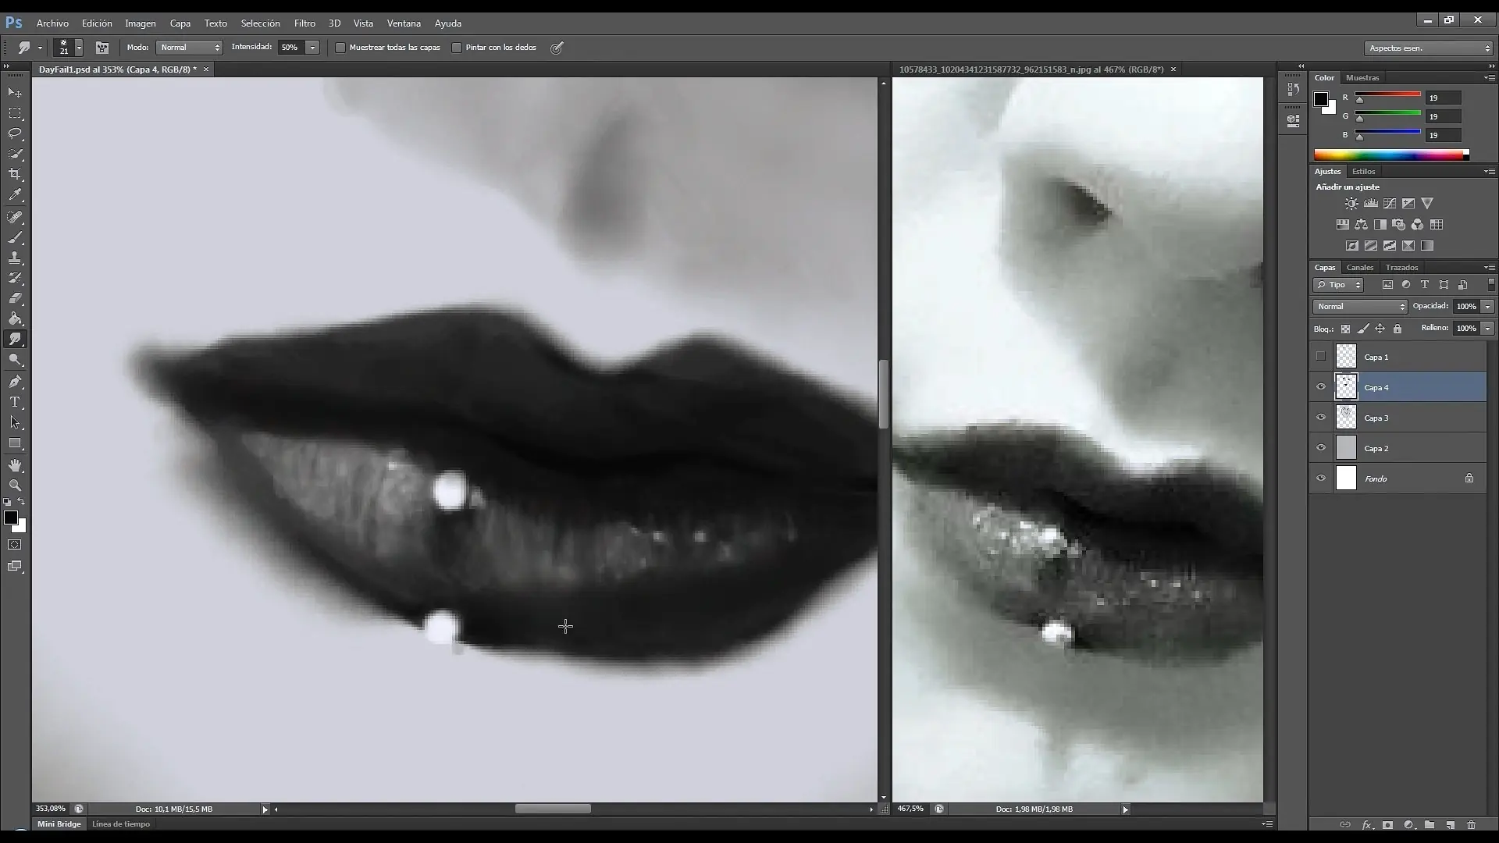Open the brush panel toggle icon
1499x843 pixels.
(101, 48)
